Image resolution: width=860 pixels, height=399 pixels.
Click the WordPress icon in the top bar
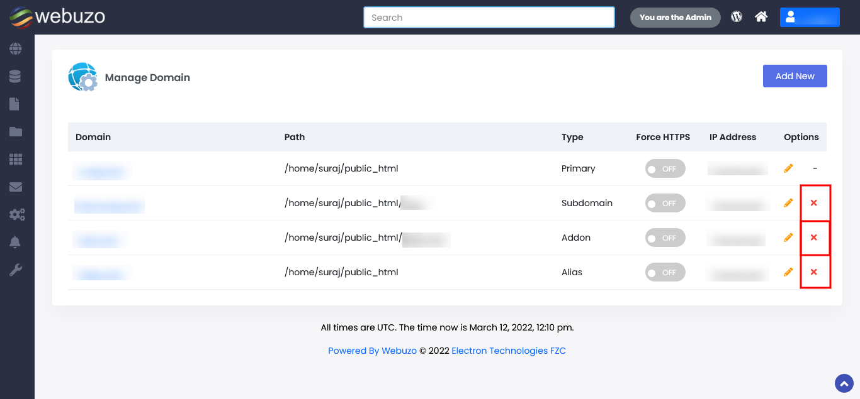tap(737, 17)
